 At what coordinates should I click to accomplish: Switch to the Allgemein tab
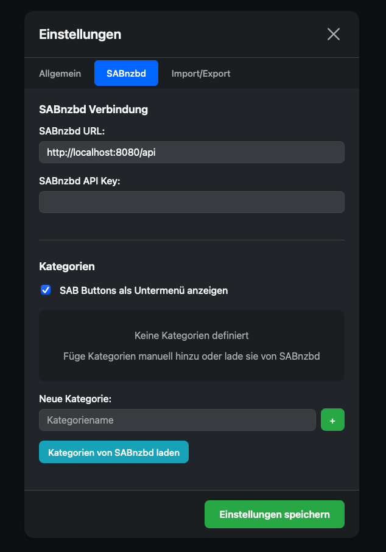[x=60, y=73]
